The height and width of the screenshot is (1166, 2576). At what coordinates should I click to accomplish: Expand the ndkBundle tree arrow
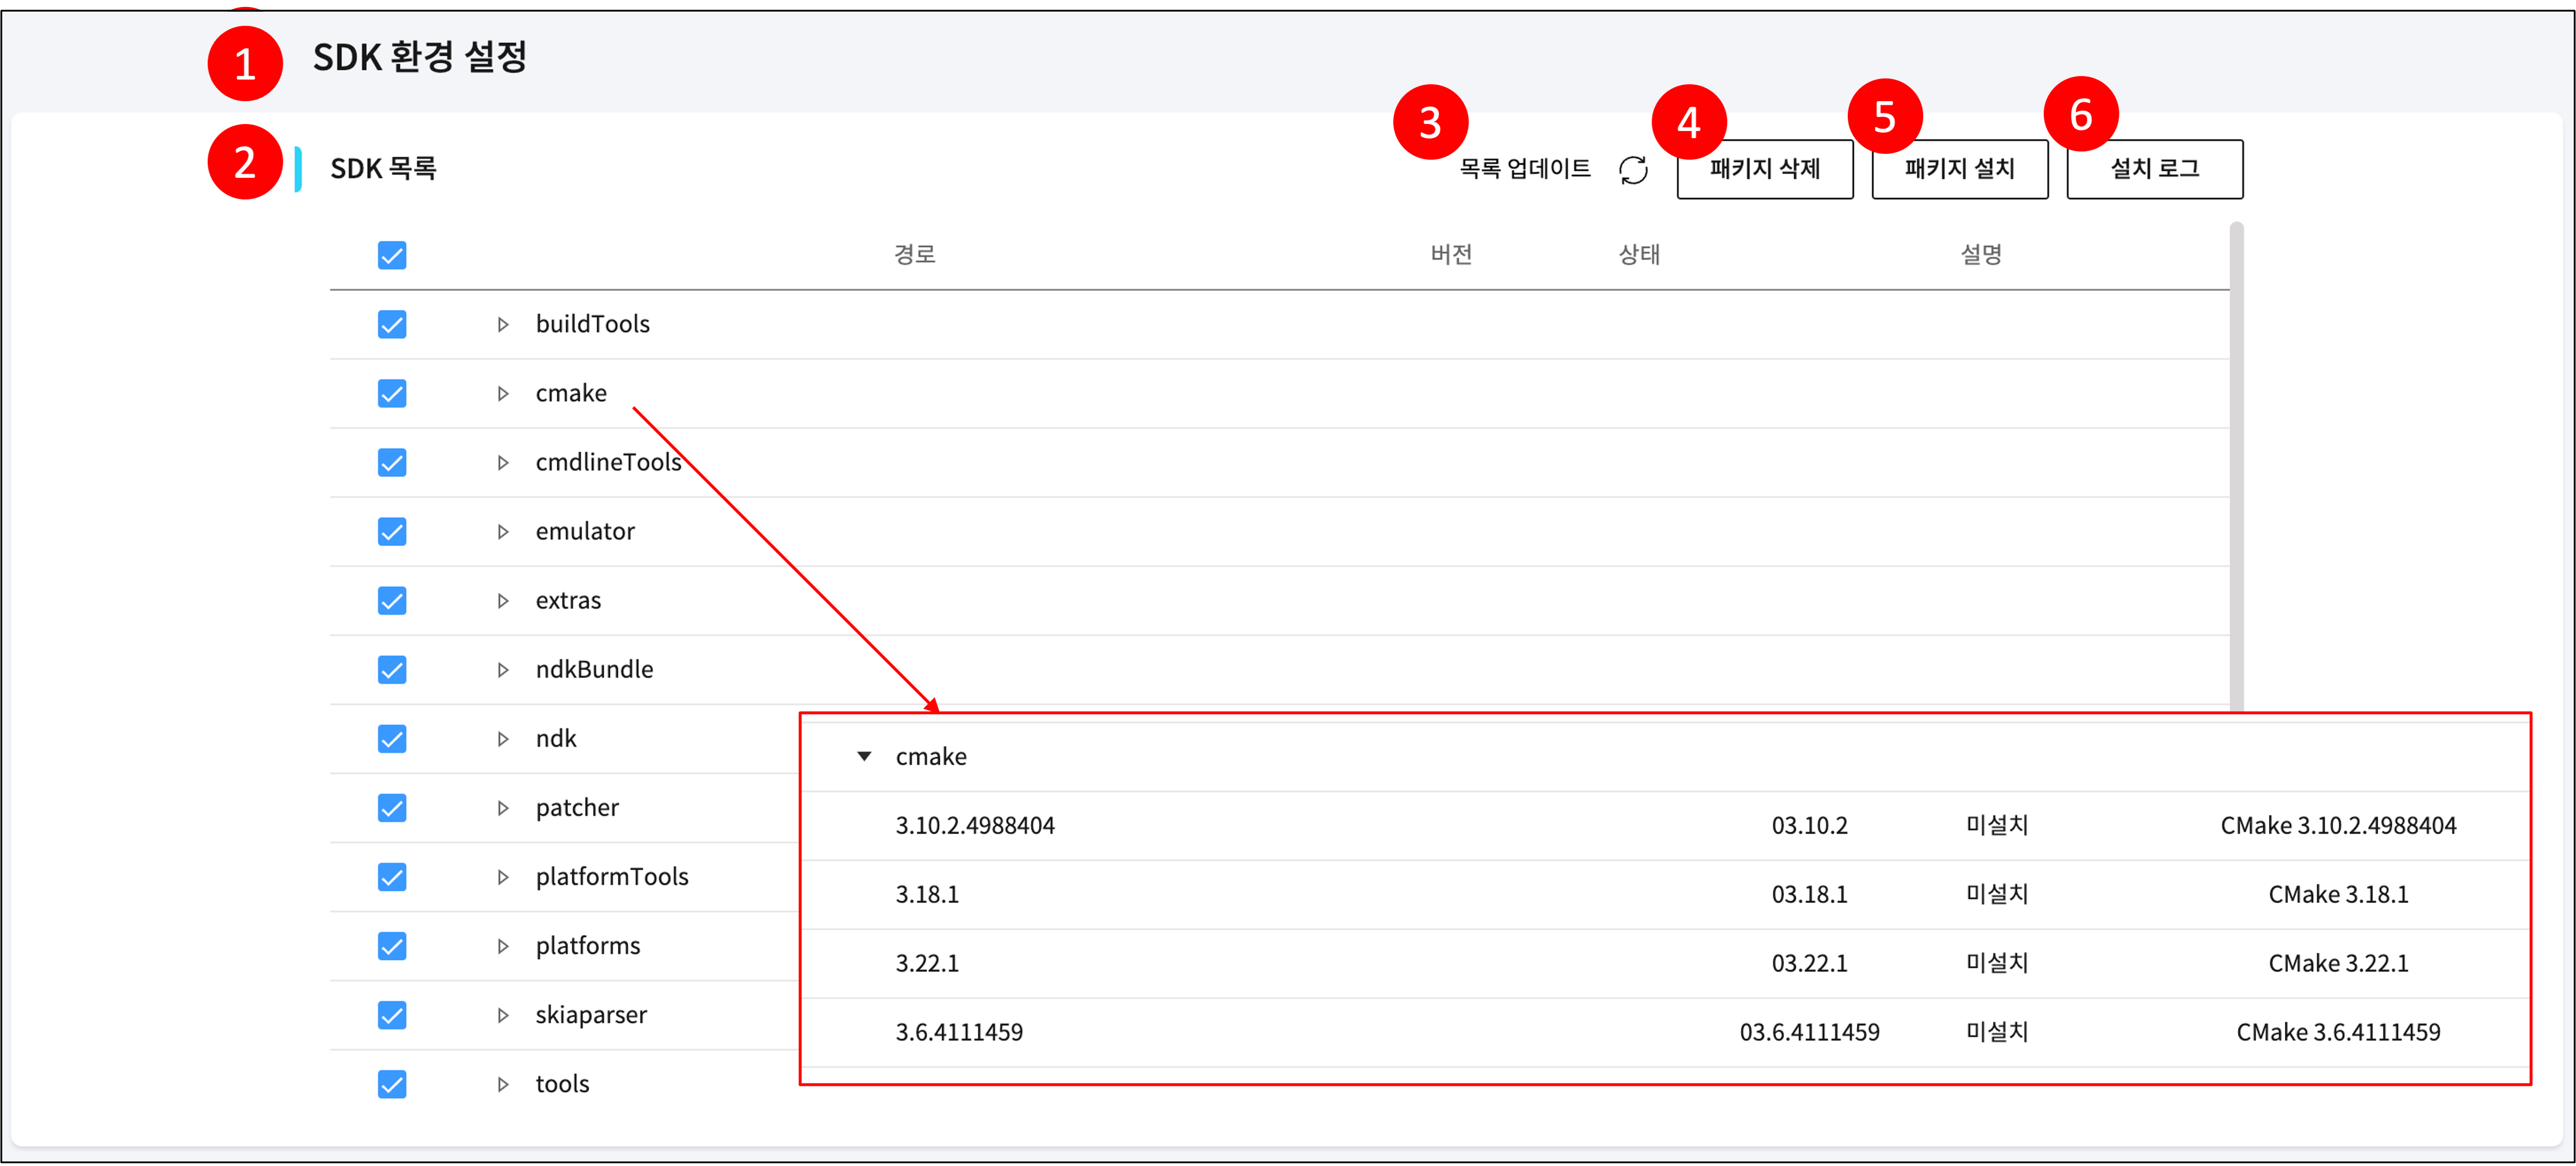503,669
